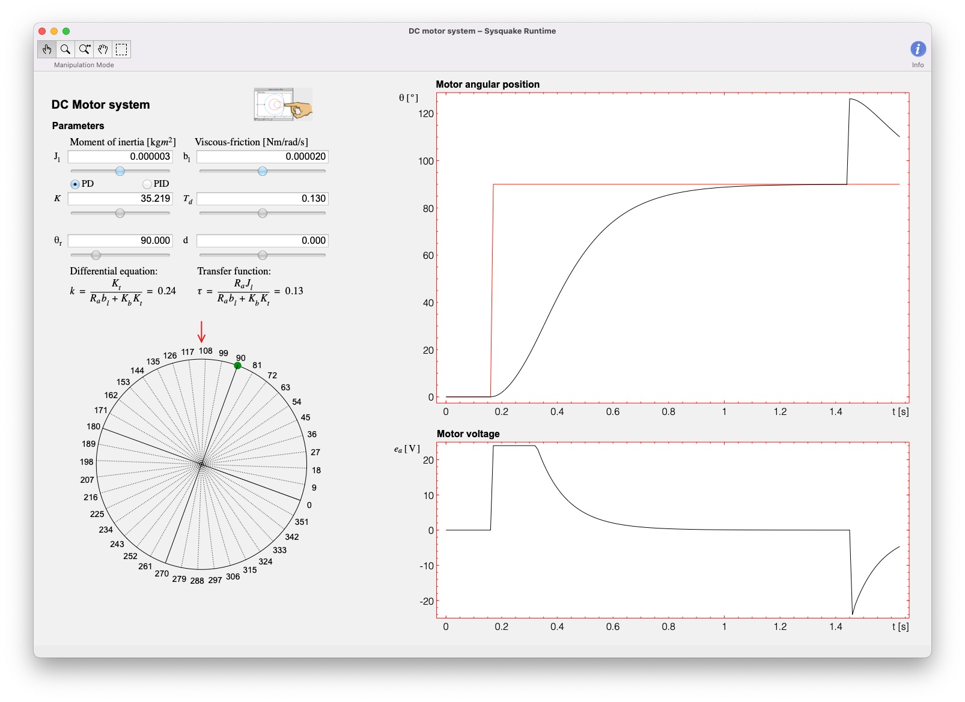This screenshot has height=702, width=965.
Task: Open the Info panel
Action: 918,50
